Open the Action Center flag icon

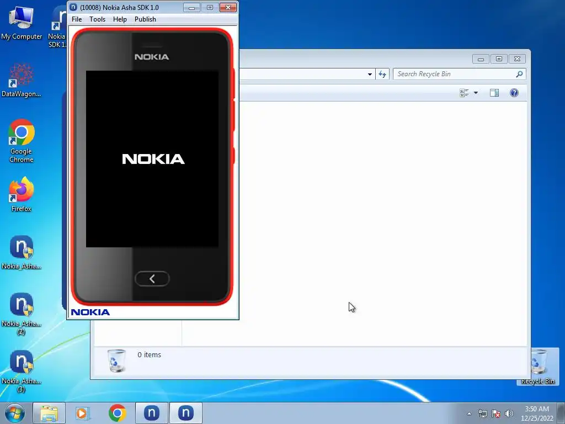click(x=496, y=414)
